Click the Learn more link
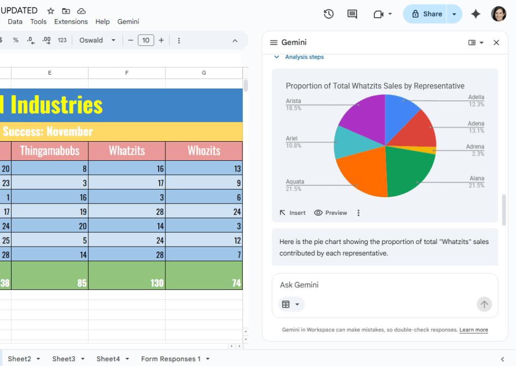Image resolution: width=516 pixels, height=366 pixels. pos(473,329)
